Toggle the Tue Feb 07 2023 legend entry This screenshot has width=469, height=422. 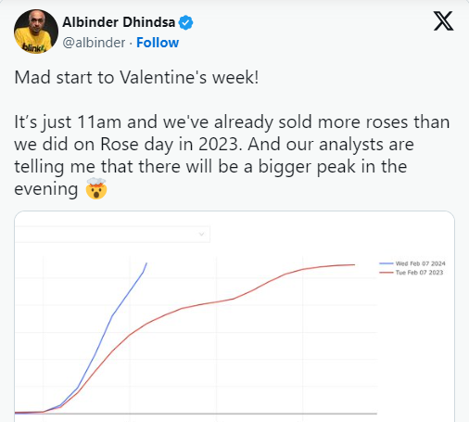point(412,273)
